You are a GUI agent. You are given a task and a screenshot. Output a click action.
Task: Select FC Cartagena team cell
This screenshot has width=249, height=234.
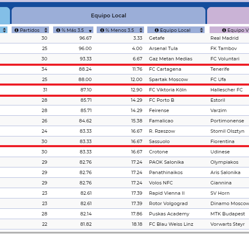coord(165,69)
